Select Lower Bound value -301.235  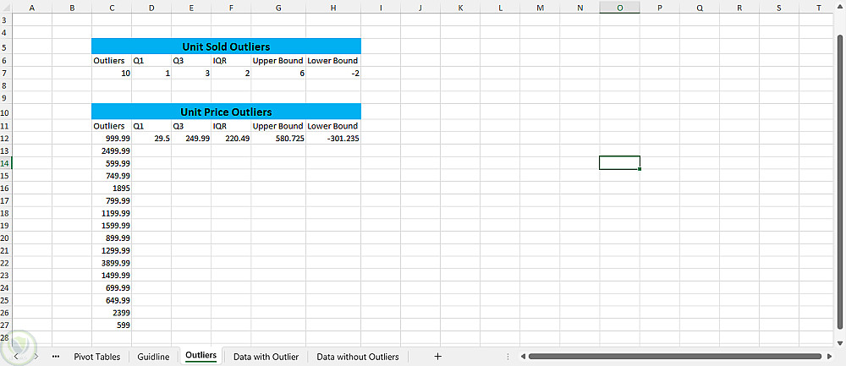coord(333,139)
